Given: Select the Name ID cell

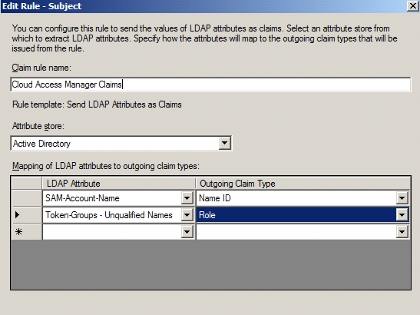Looking at the screenshot, I should click(x=303, y=198).
